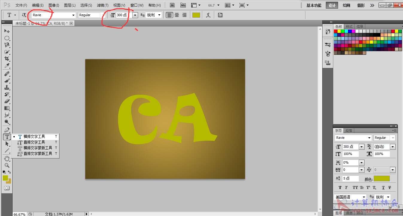403x216 pixels.
Task: Click the text color swatch in options bar
Action: (x=196, y=15)
